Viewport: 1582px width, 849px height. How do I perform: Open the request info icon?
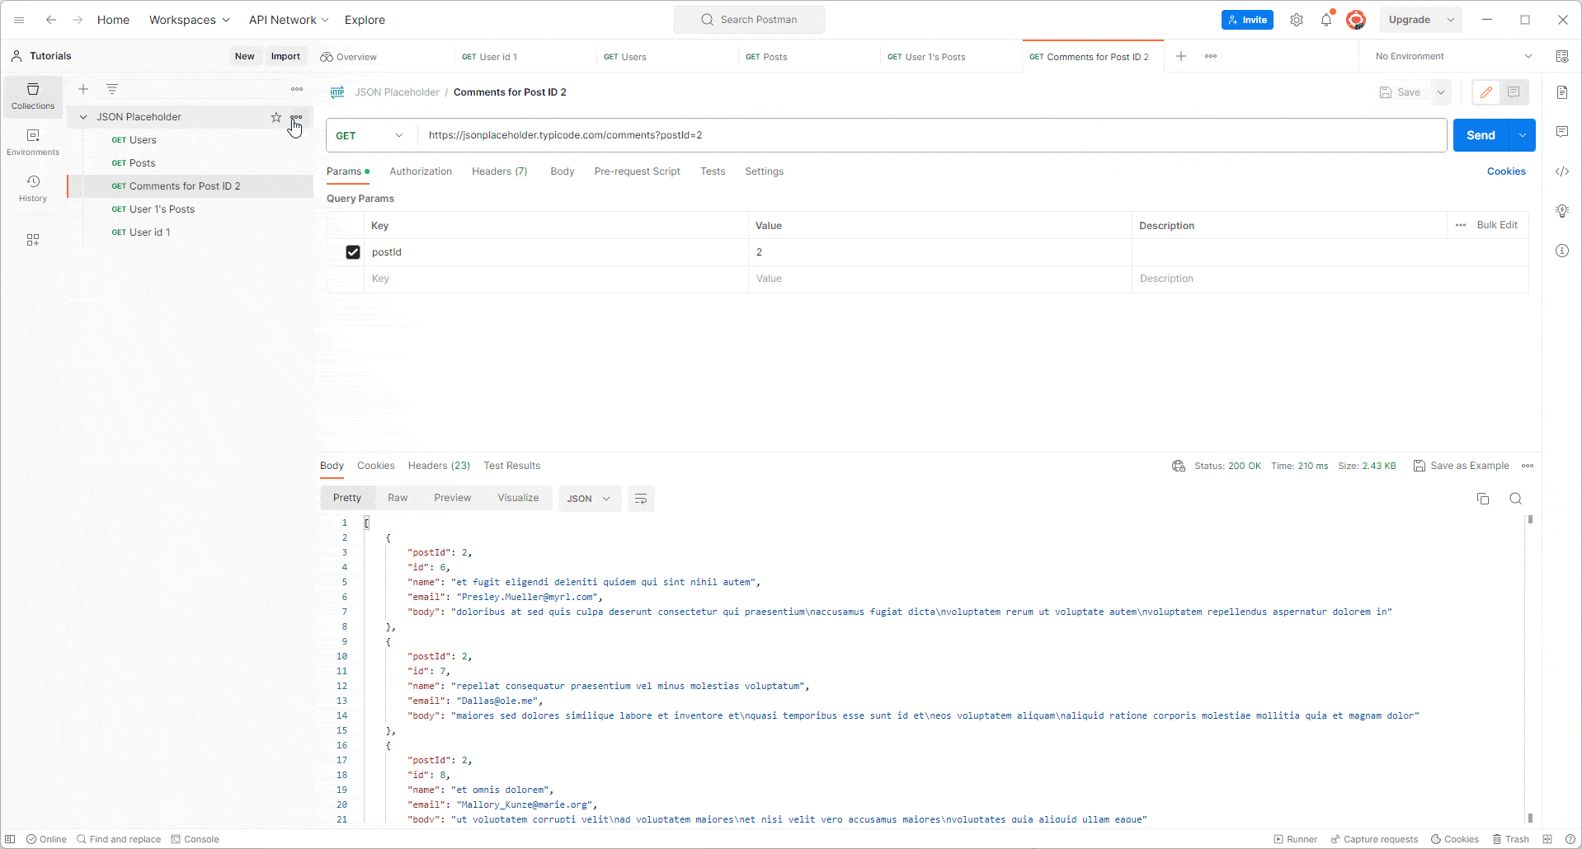(1562, 251)
